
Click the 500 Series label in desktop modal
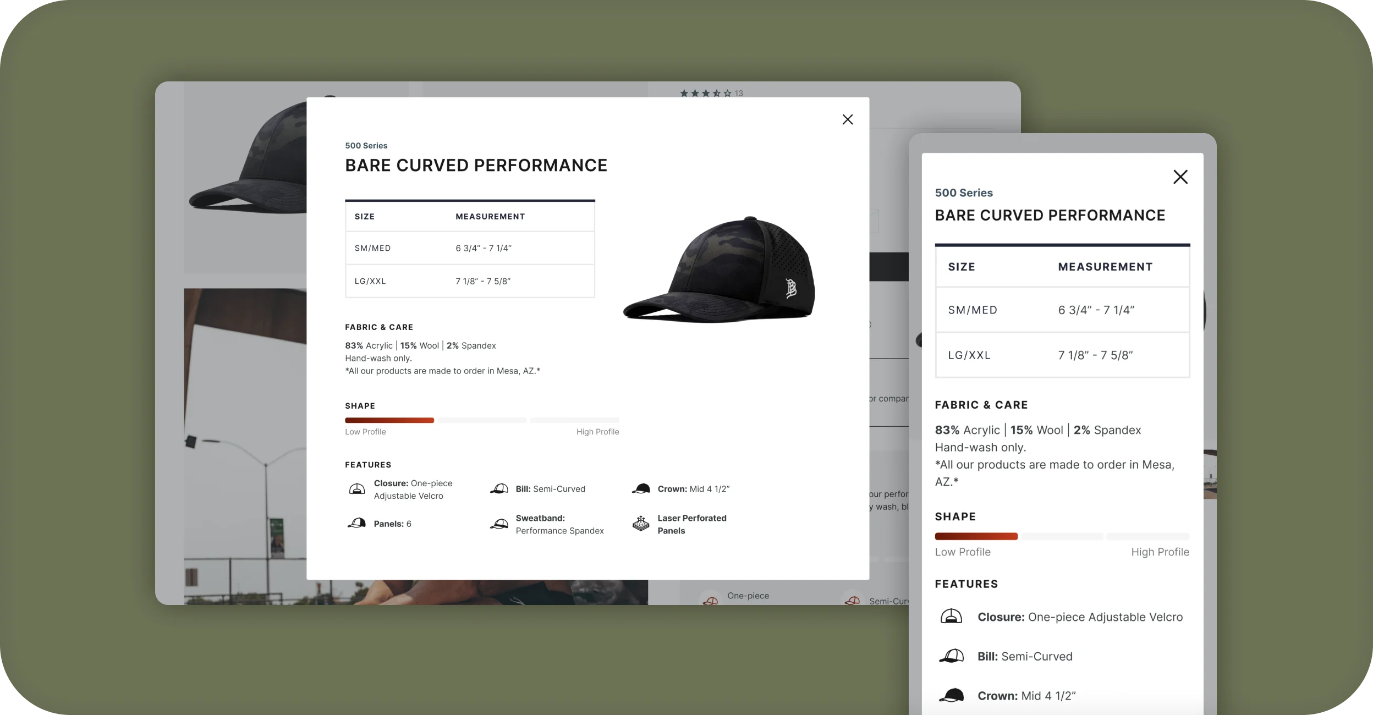point(366,146)
